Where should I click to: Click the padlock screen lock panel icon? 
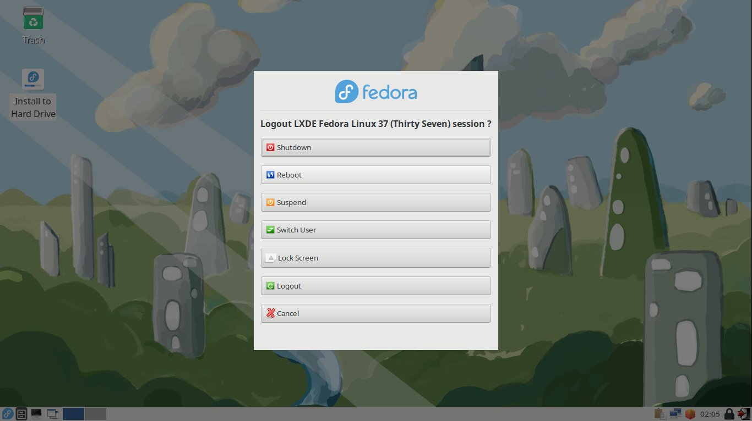point(729,414)
